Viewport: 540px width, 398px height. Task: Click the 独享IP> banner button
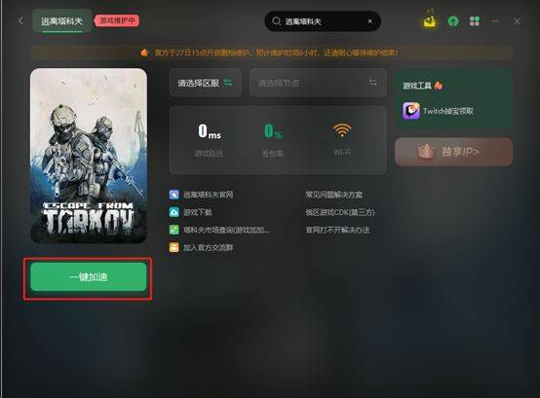(x=454, y=152)
